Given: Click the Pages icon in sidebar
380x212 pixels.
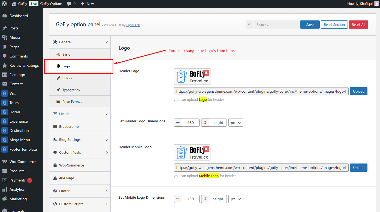Looking at the screenshot, I should [x=4, y=47].
